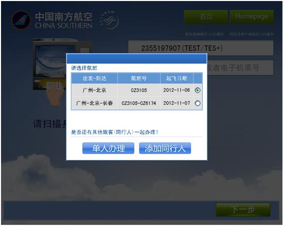Screen dimensions: 285x227
Task: Click the blue dialog title bar
Action: pyautogui.click(x=137, y=58)
